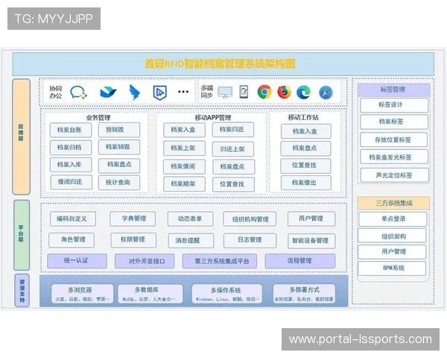Screen dimensions: 447x358
Task: Select the 平台层 side label
Action: (x=22, y=235)
